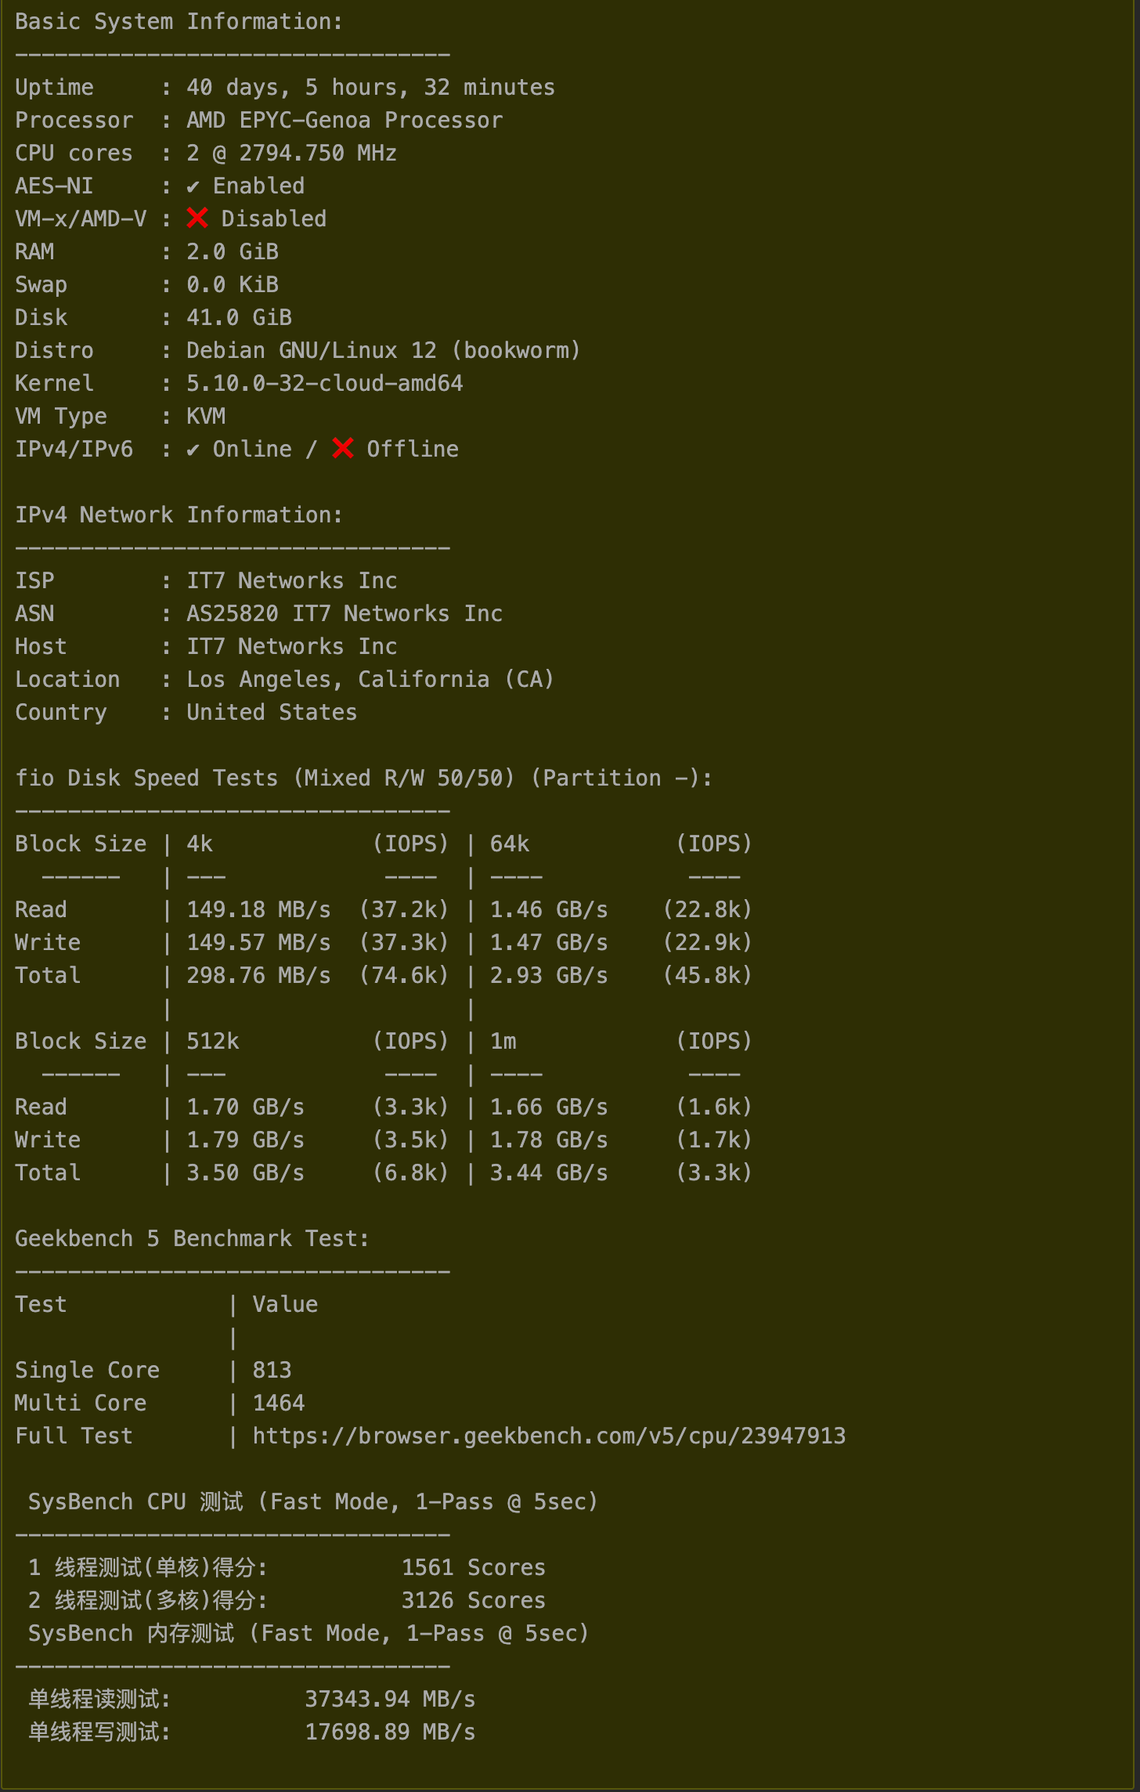Select the 3126 Scores multi-thread result

click(x=473, y=1600)
